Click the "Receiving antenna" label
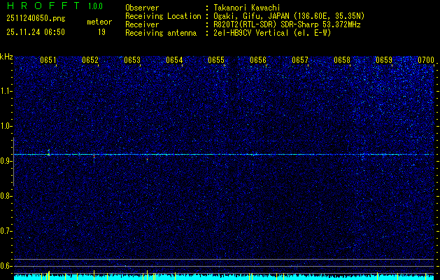 coord(161,33)
